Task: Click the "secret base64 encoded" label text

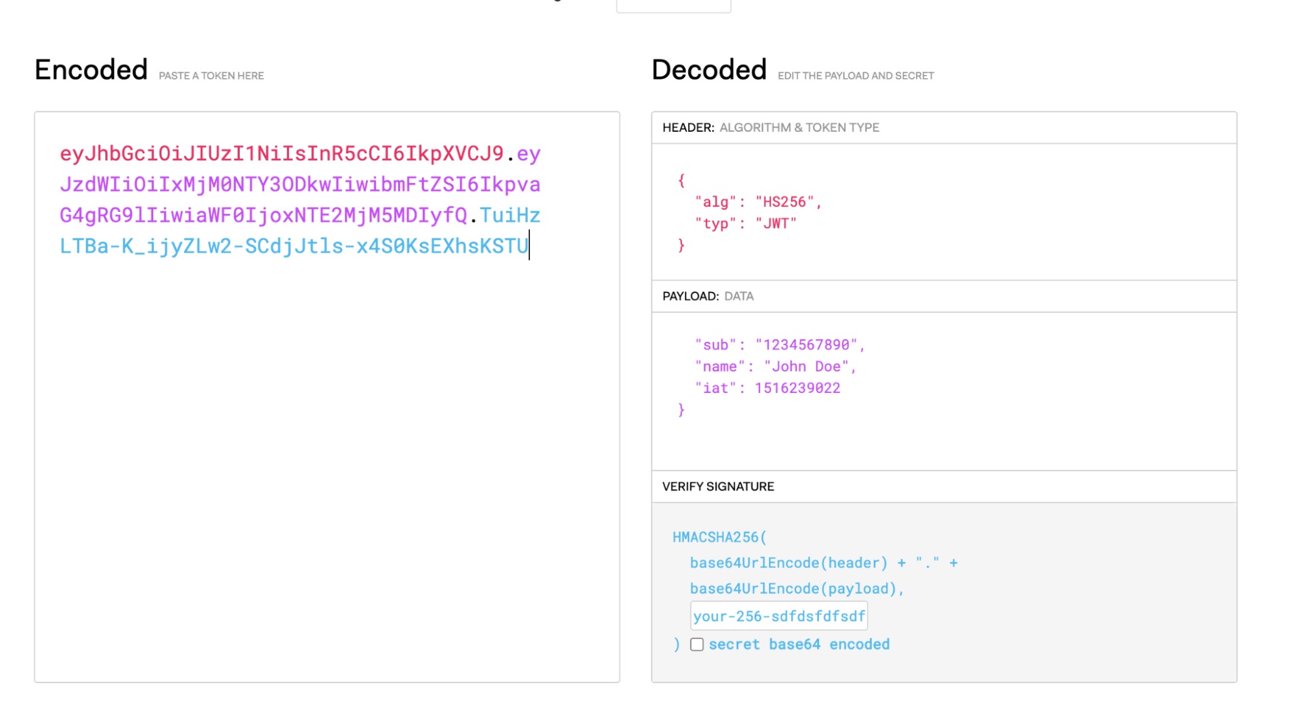Action: point(799,644)
